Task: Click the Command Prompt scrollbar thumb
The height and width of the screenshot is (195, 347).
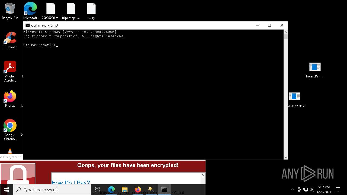Action: pos(286,37)
